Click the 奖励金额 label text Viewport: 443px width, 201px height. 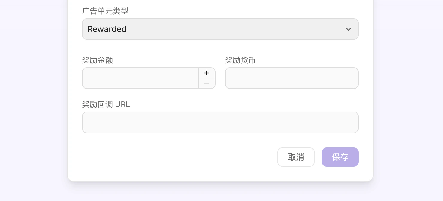point(97,60)
